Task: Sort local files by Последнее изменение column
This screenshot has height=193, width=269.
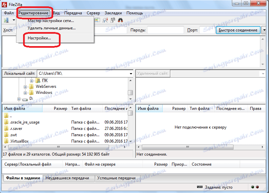Action: coord(115,109)
